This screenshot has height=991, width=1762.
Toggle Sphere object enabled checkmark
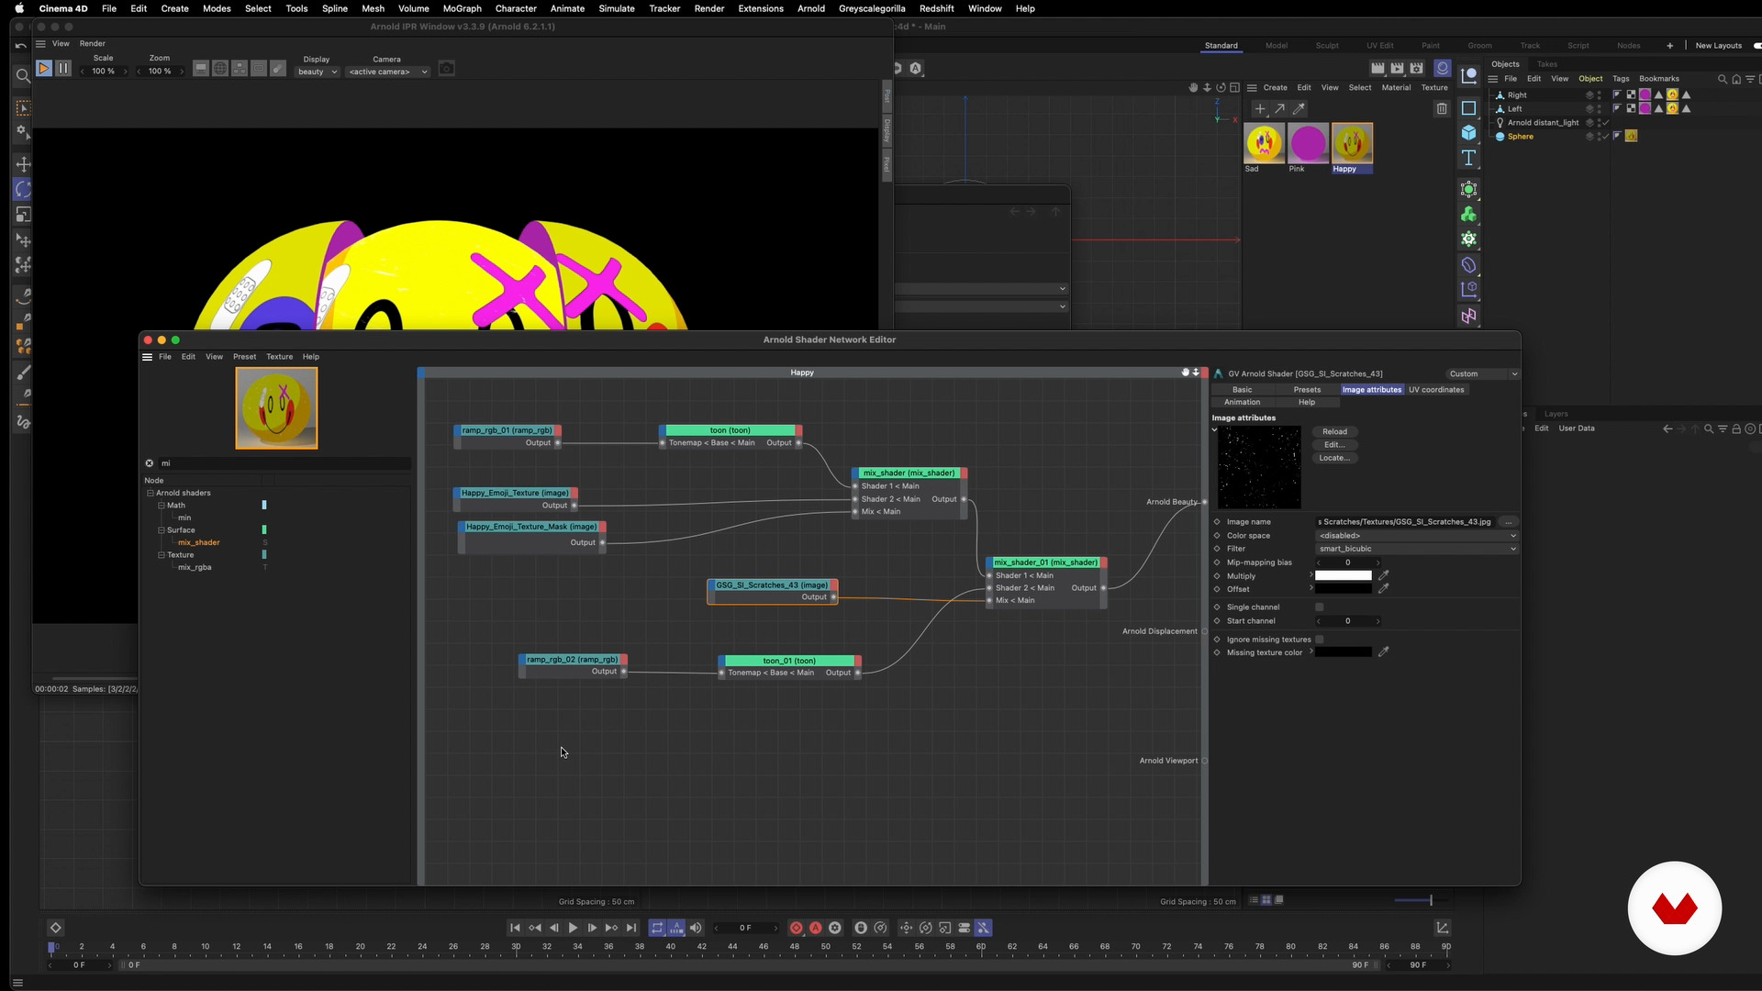click(1606, 137)
